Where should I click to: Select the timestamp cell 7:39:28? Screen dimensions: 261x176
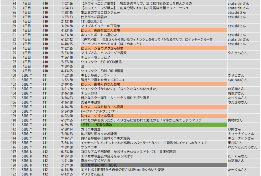click(x=67, y=147)
